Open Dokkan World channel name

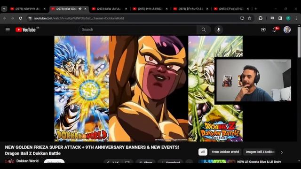tap(27, 161)
